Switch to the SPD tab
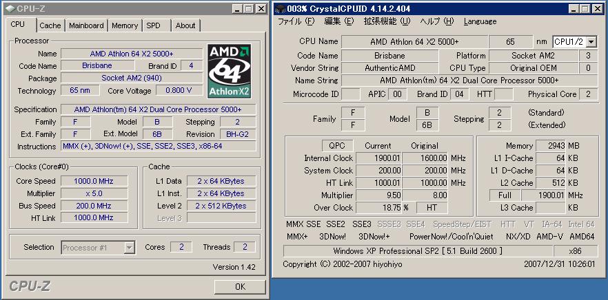 pyautogui.click(x=153, y=25)
